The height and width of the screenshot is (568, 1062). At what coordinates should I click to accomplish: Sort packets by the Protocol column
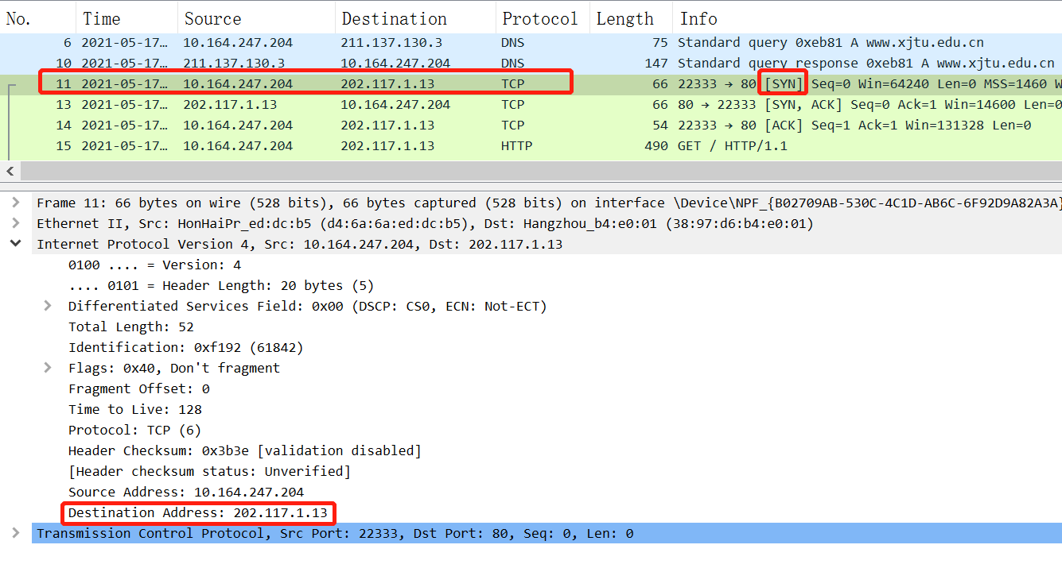coord(540,17)
